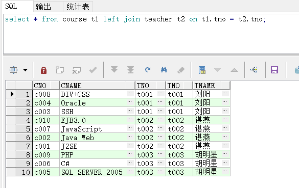299x188 pixels.
Task: Click the CNAME column header
Action: [97, 86]
